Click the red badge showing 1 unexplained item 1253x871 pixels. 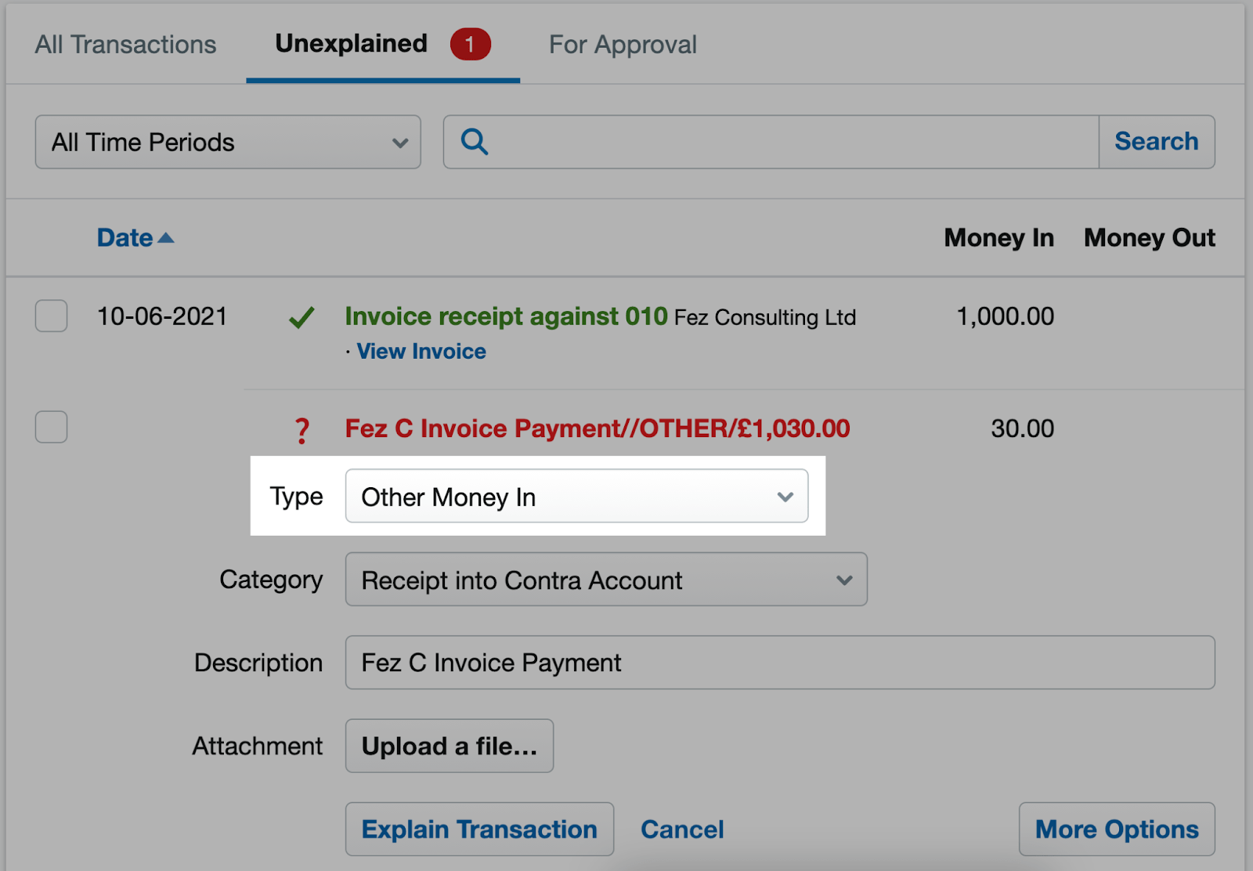[x=470, y=45]
